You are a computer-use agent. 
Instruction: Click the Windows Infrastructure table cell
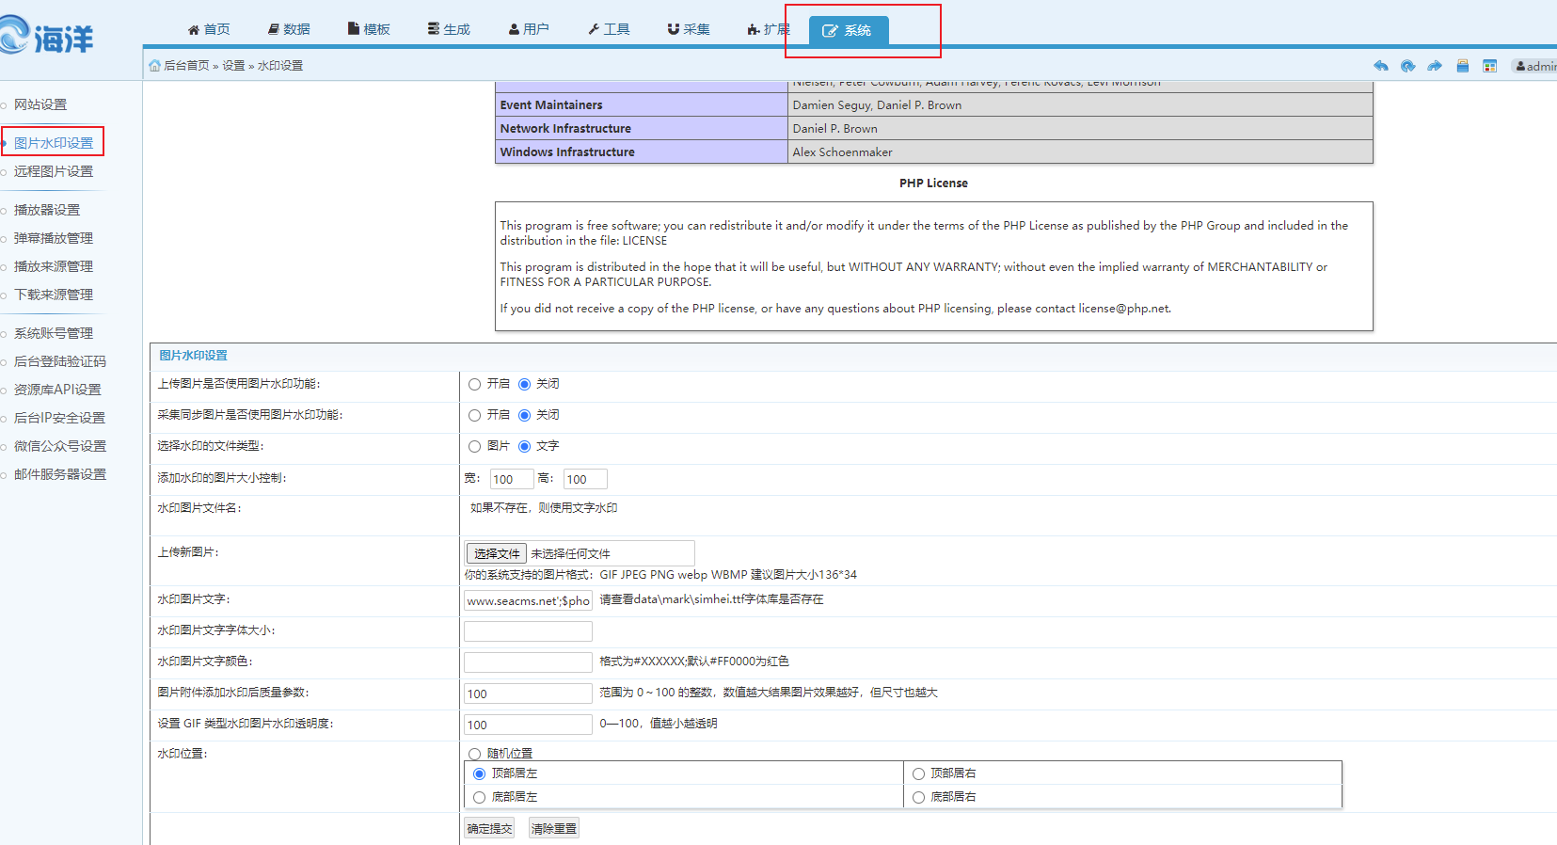(x=642, y=151)
